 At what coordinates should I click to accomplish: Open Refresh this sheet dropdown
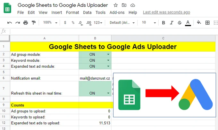(108, 93)
